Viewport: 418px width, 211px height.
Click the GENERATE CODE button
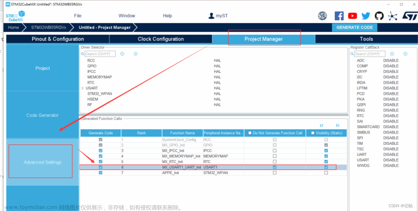click(354, 27)
